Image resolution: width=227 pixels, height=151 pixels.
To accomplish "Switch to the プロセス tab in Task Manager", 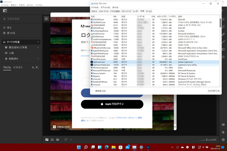I will coord(94,11).
